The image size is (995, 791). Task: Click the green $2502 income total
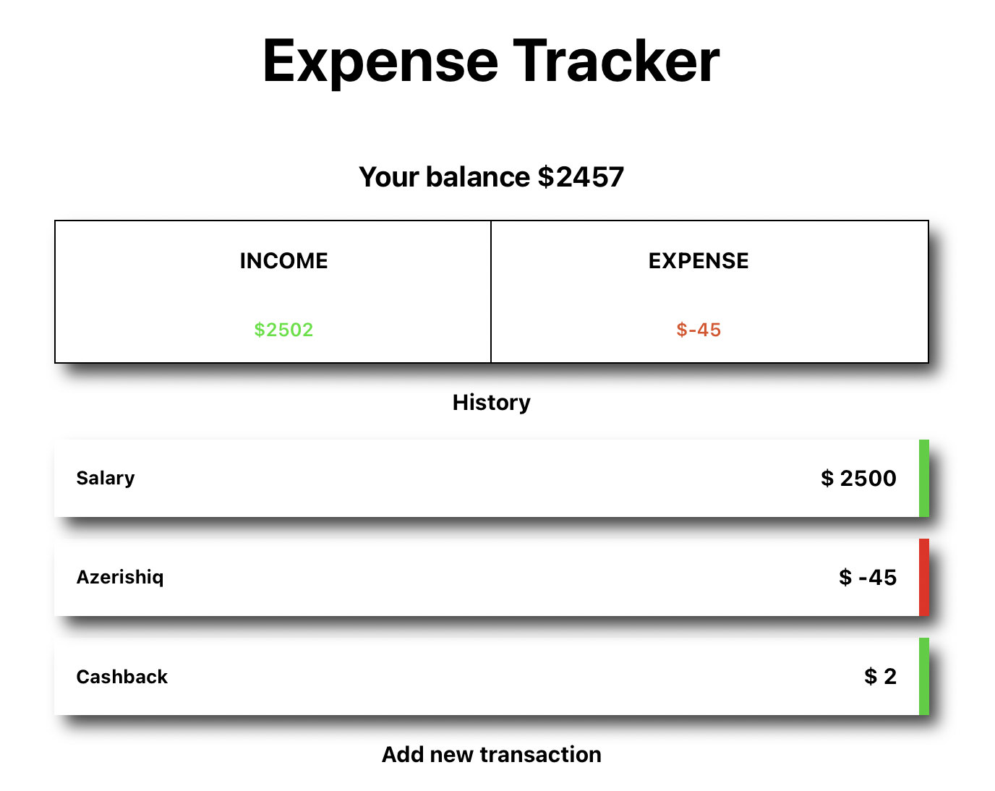click(x=283, y=330)
